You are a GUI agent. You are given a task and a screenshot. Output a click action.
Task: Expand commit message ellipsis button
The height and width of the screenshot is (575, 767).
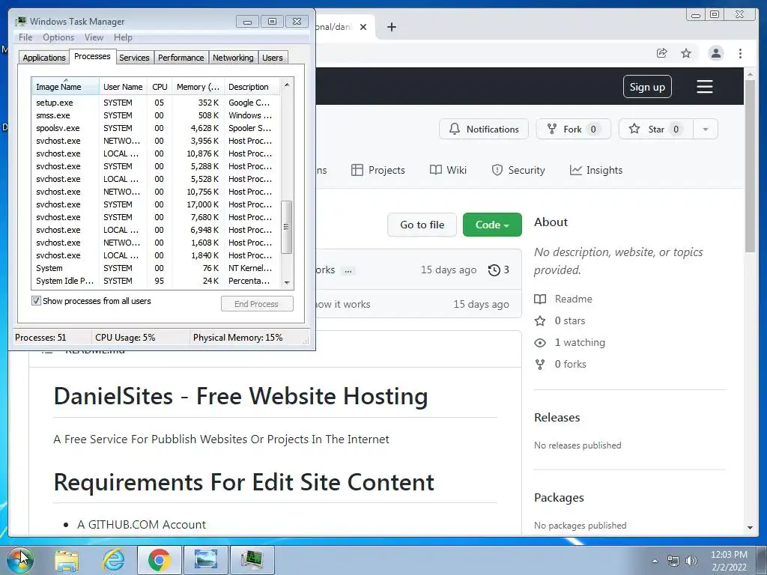pyautogui.click(x=348, y=270)
